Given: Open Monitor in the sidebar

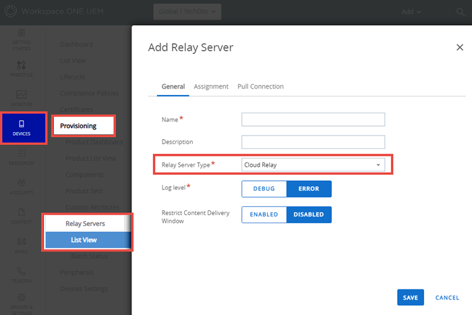Looking at the screenshot, I should click(x=22, y=98).
